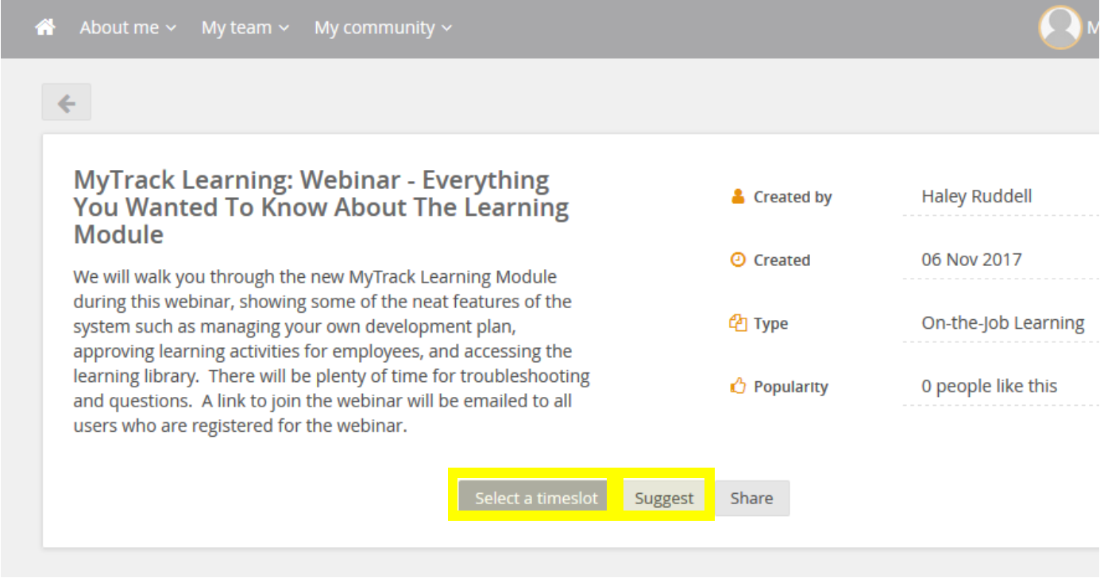Viewport: 1100px width, 578px height.
Task: Expand the About me chevron
Action: (171, 29)
